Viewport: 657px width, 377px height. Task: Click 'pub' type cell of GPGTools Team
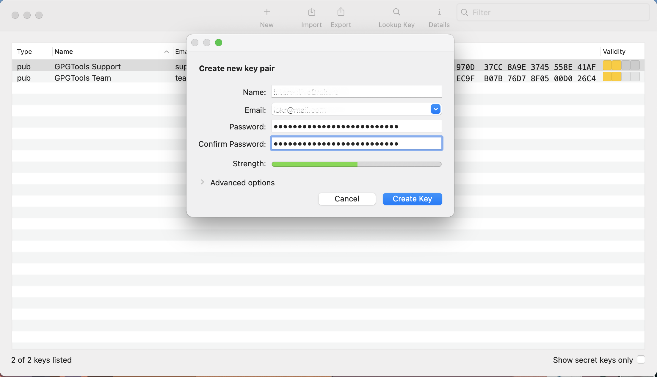click(x=24, y=78)
